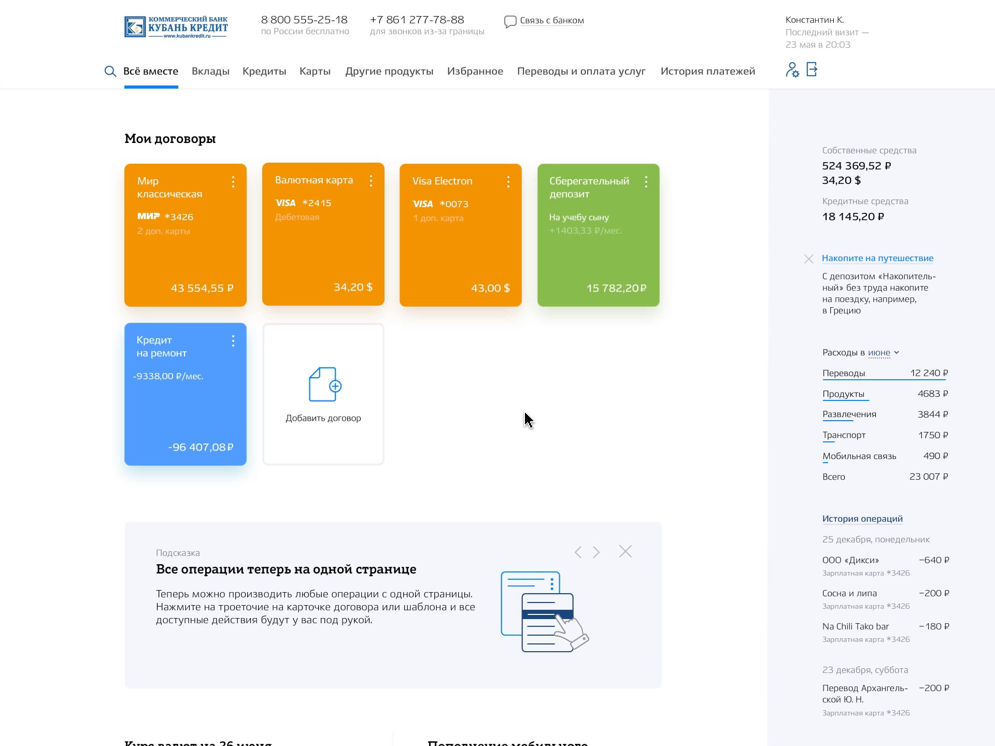Select the Продукты spending category
The width and height of the screenshot is (995, 746).
[x=844, y=393]
